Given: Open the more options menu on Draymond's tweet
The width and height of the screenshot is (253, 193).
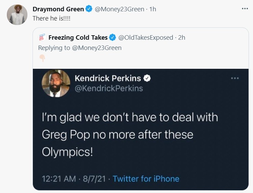Looking at the screenshot, I should coord(244,9).
